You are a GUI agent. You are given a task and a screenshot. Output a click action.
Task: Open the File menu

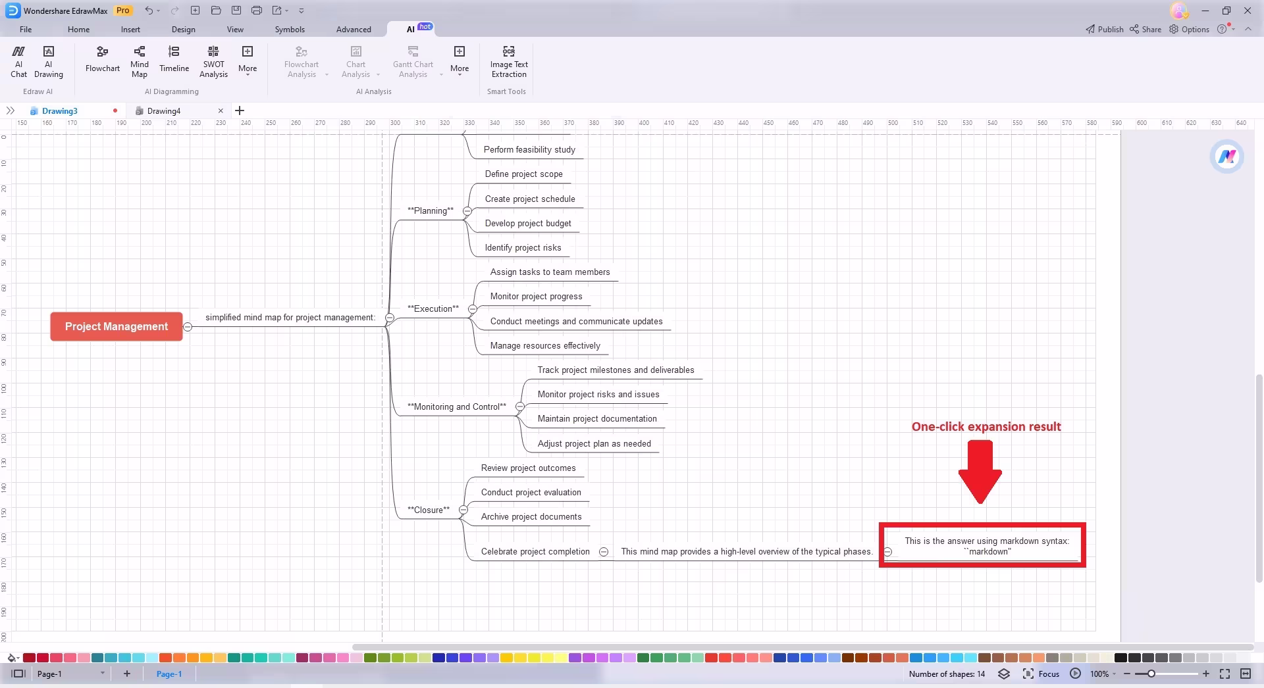[26, 30]
